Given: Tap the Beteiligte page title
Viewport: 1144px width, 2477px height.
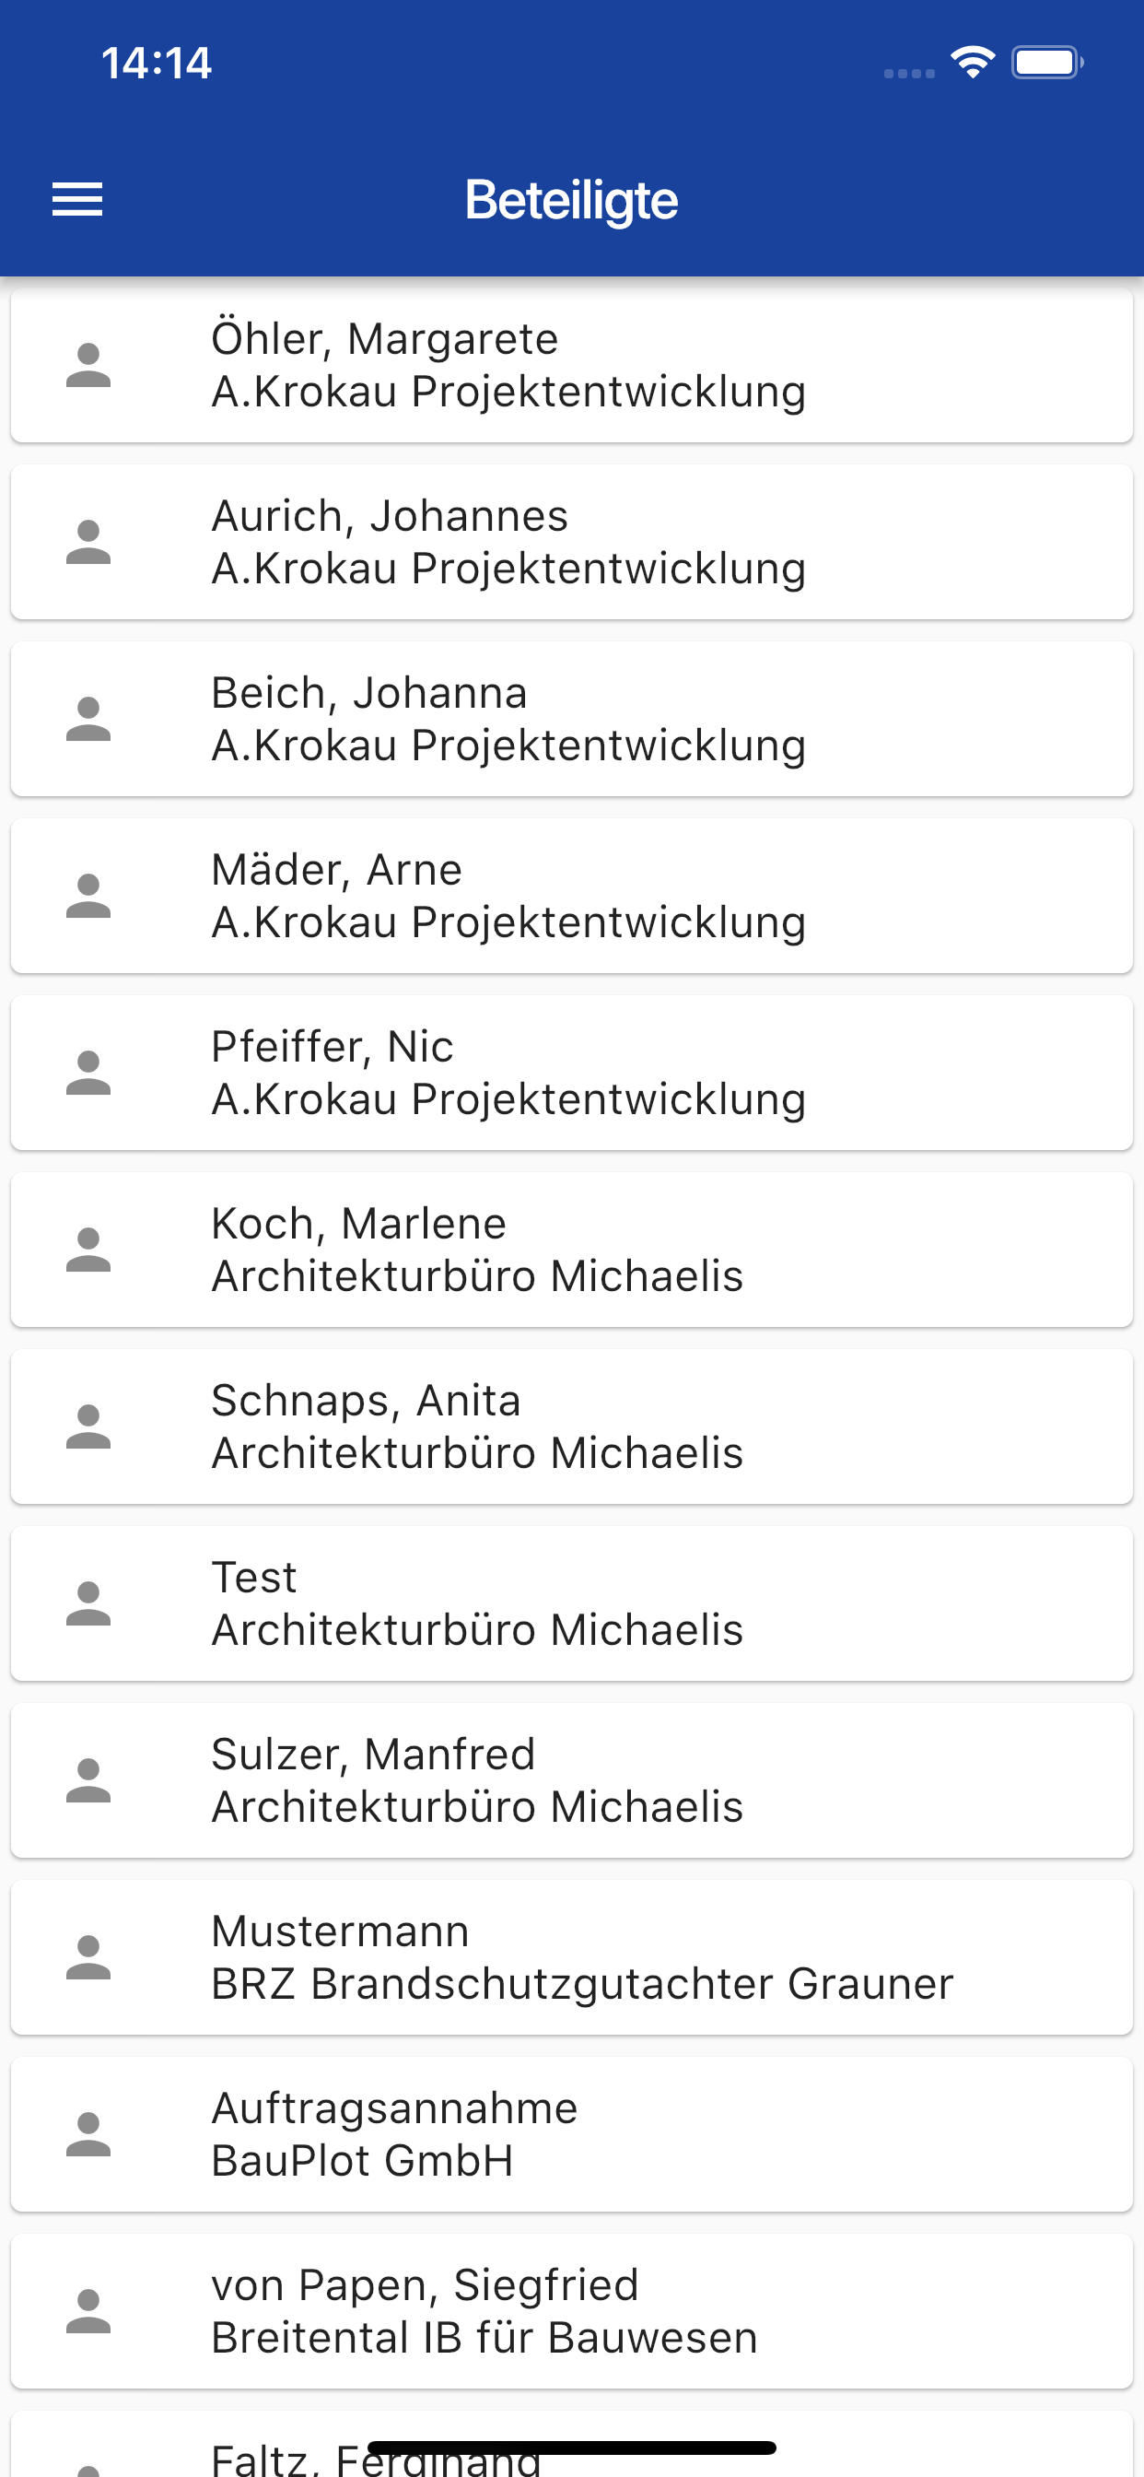Looking at the screenshot, I should point(571,200).
